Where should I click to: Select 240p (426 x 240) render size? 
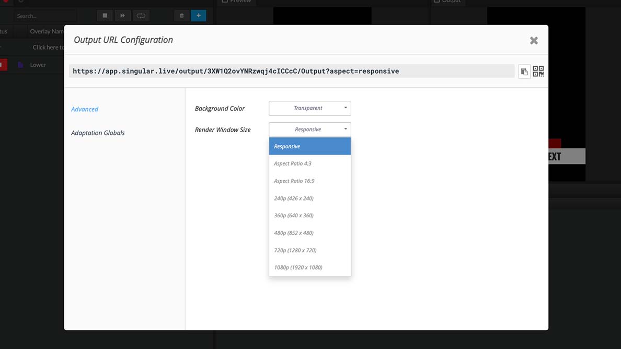[x=309, y=199]
